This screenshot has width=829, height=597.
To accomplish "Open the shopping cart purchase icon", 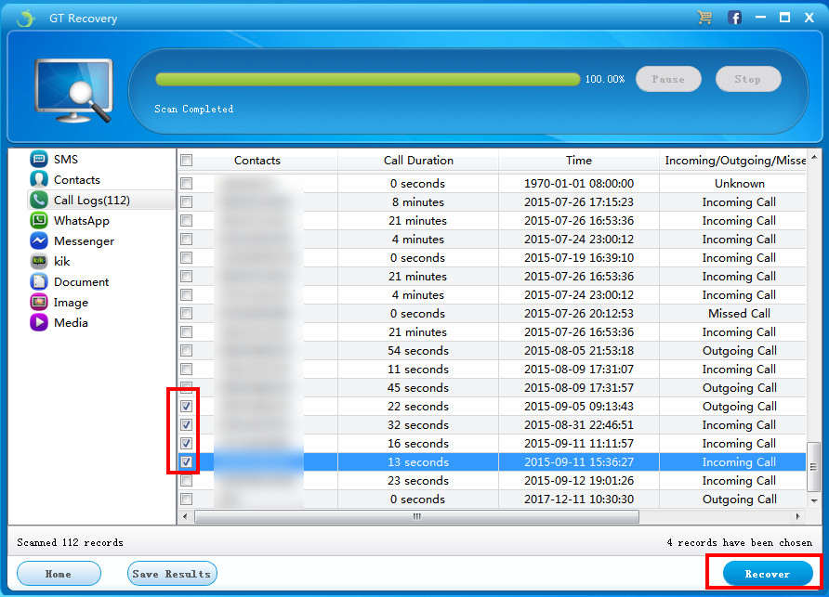I will pyautogui.click(x=704, y=18).
